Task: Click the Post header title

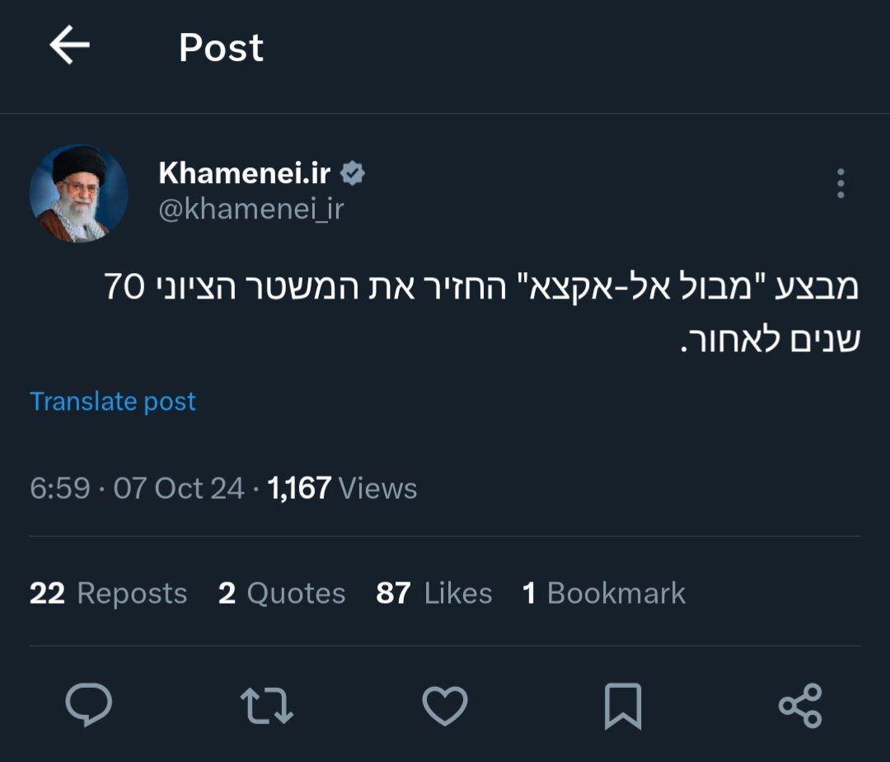Action: coord(221,48)
